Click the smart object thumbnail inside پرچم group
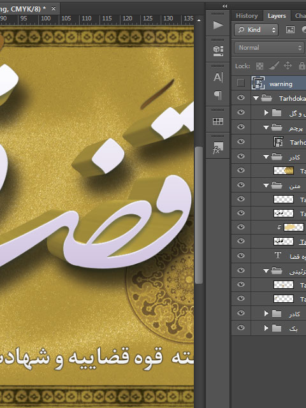Viewport: 306px width, 408px height. (x=278, y=142)
